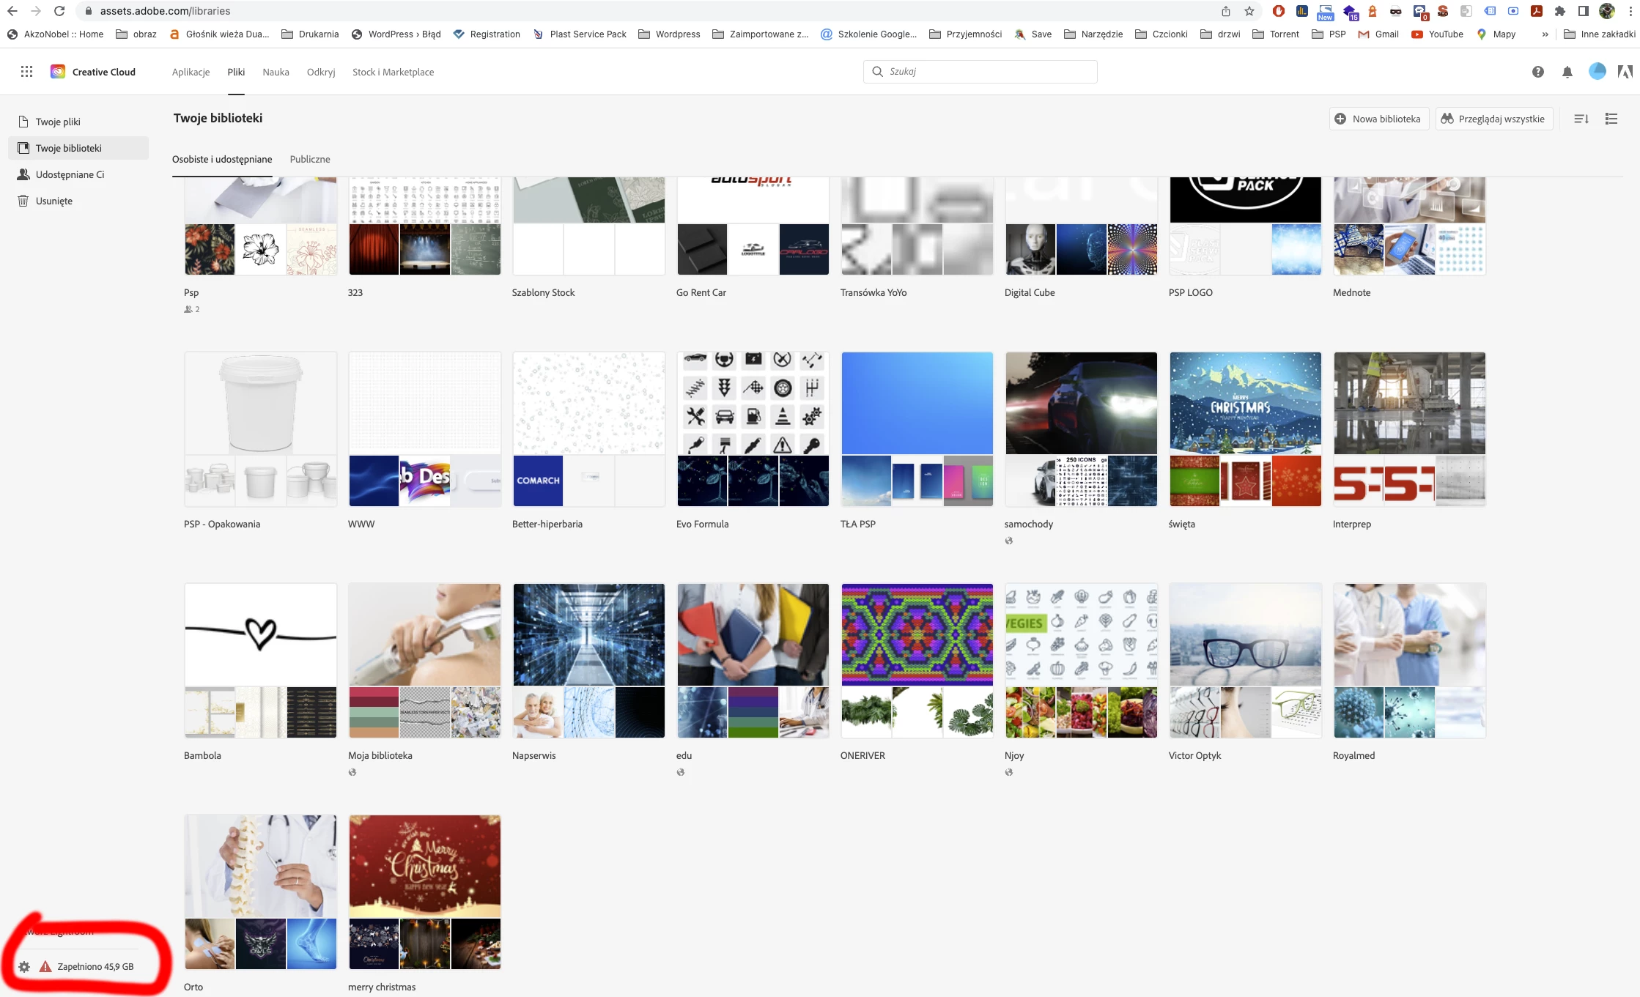Click the sort order icon
This screenshot has width=1640, height=997.
click(x=1581, y=119)
